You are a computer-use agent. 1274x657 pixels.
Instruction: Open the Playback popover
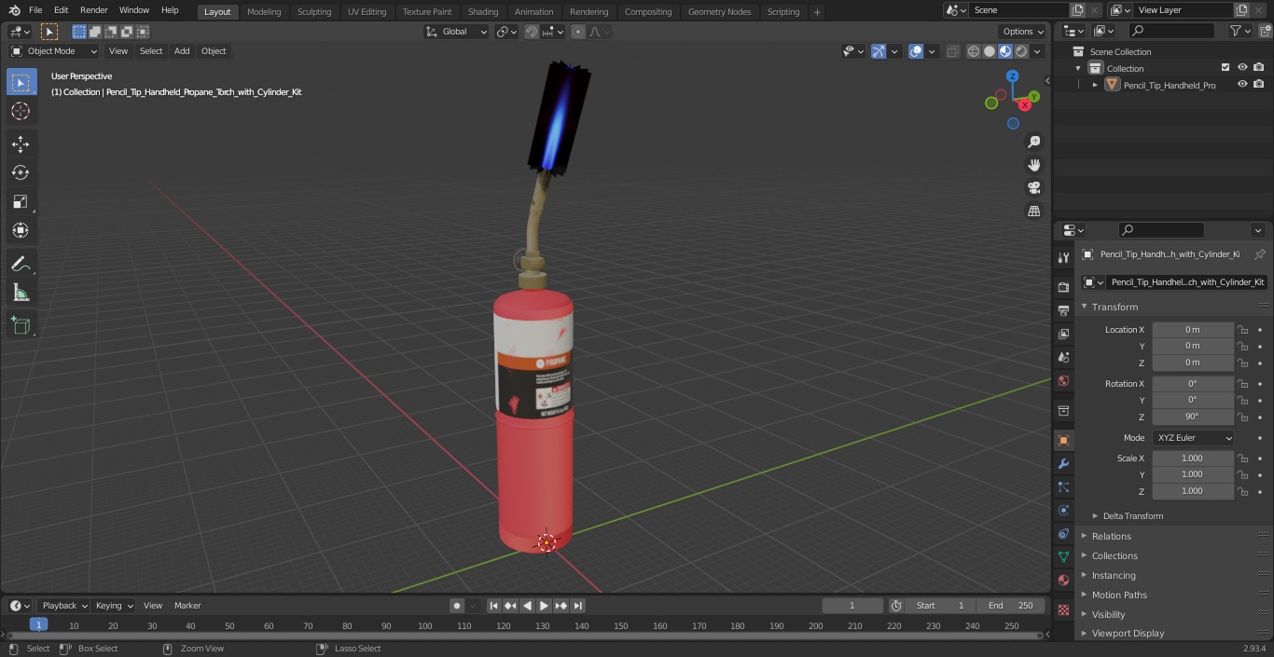pos(64,606)
